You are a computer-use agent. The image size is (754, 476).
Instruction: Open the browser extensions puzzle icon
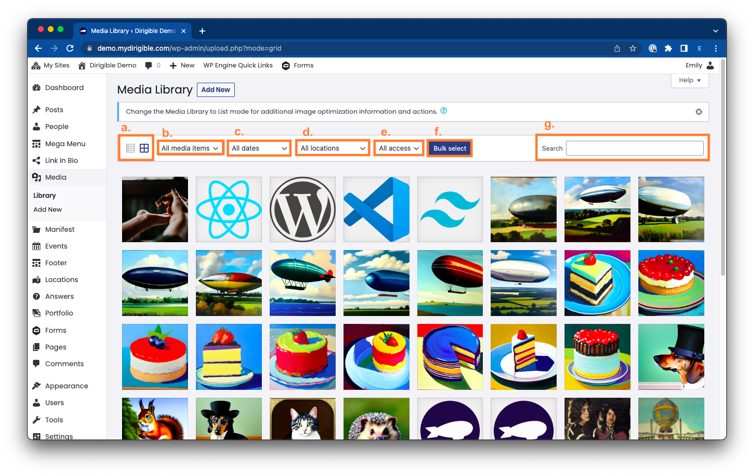(x=668, y=48)
